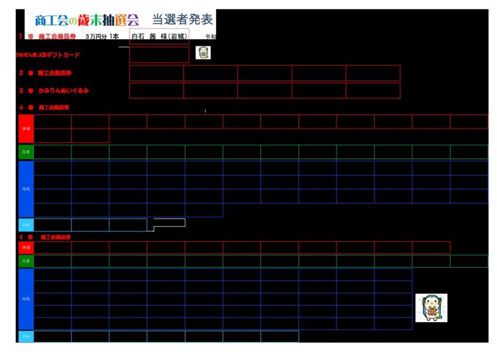Click the 3万円分 1本 prize amount text
This screenshot has width=497, height=352.
coord(102,36)
